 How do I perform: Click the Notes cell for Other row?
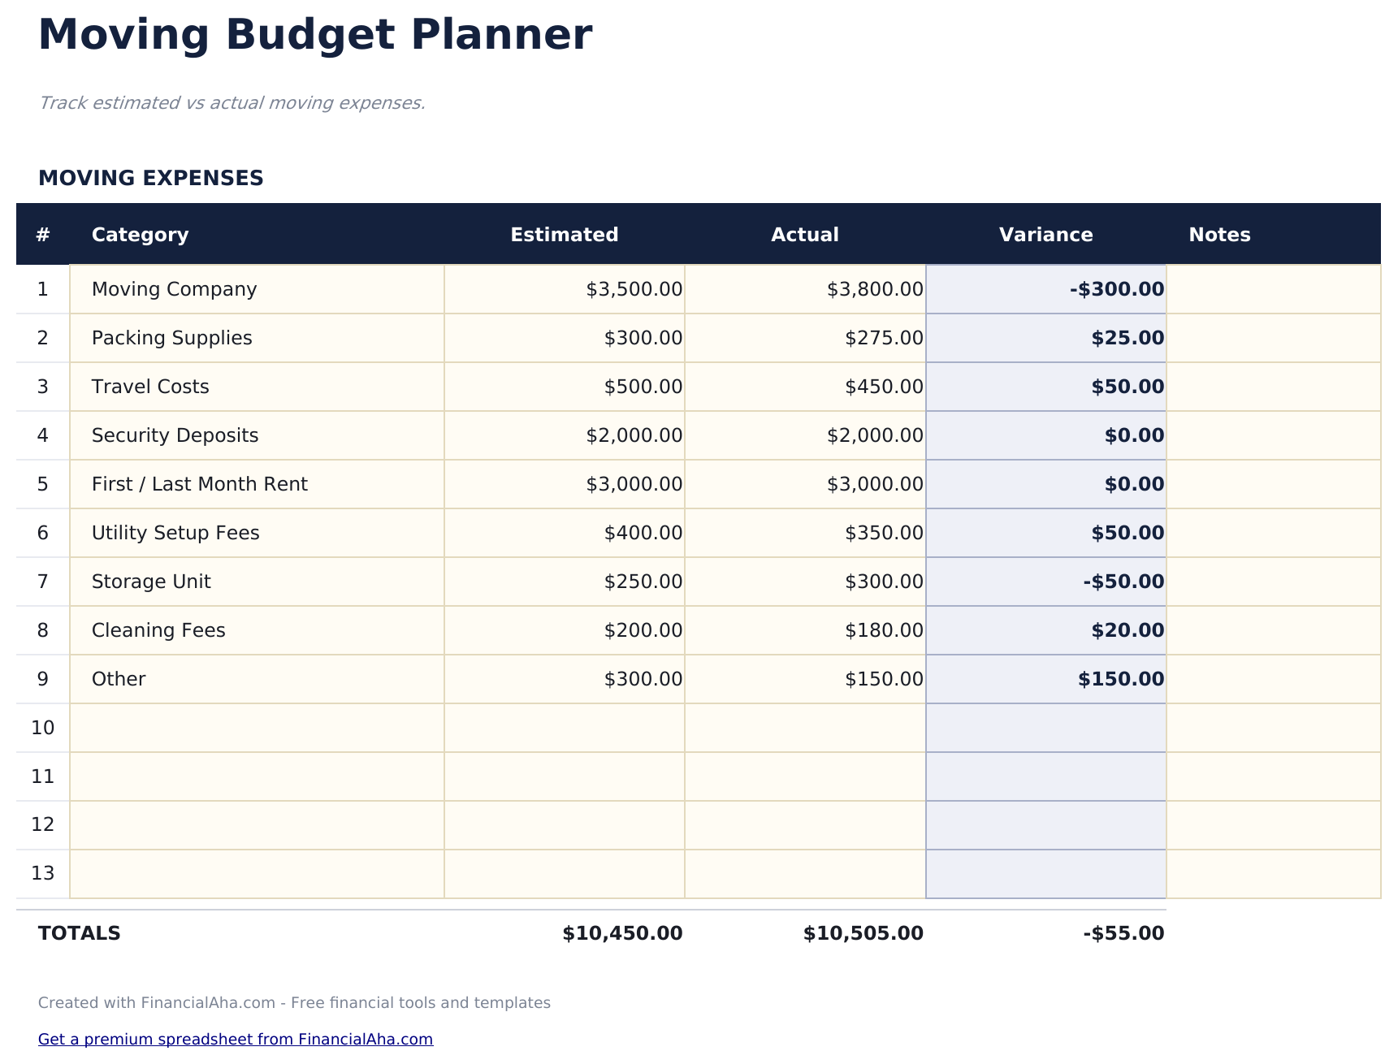click(x=1273, y=679)
